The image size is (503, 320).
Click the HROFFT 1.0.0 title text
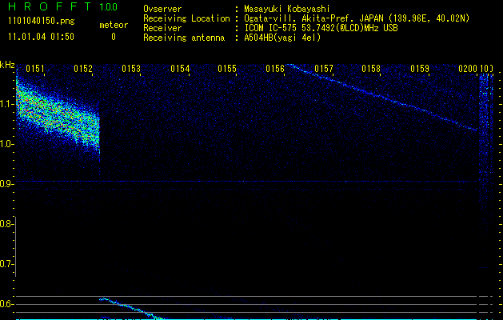[62, 6]
